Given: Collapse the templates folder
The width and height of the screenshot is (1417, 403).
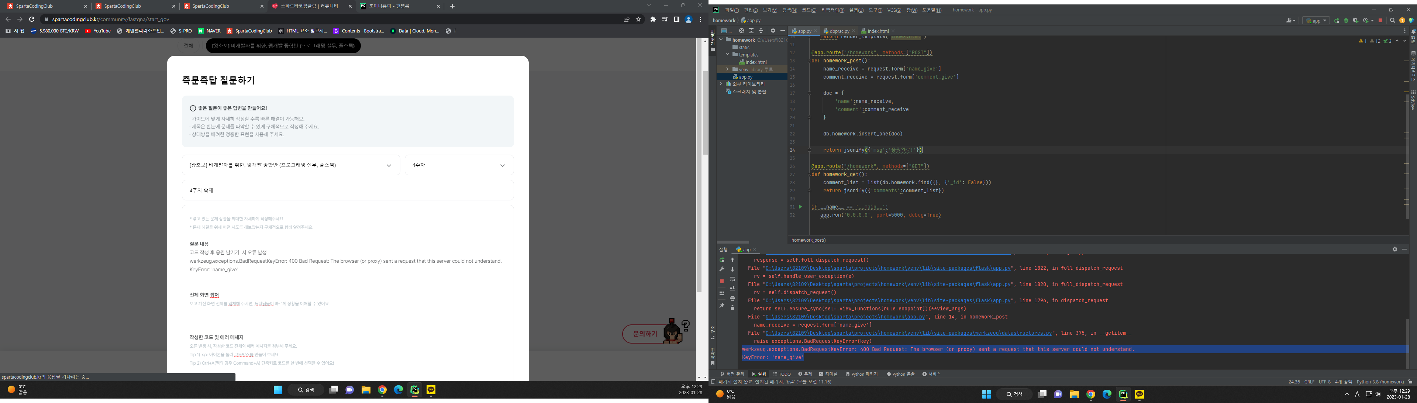Looking at the screenshot, I should tap(727, 54).
